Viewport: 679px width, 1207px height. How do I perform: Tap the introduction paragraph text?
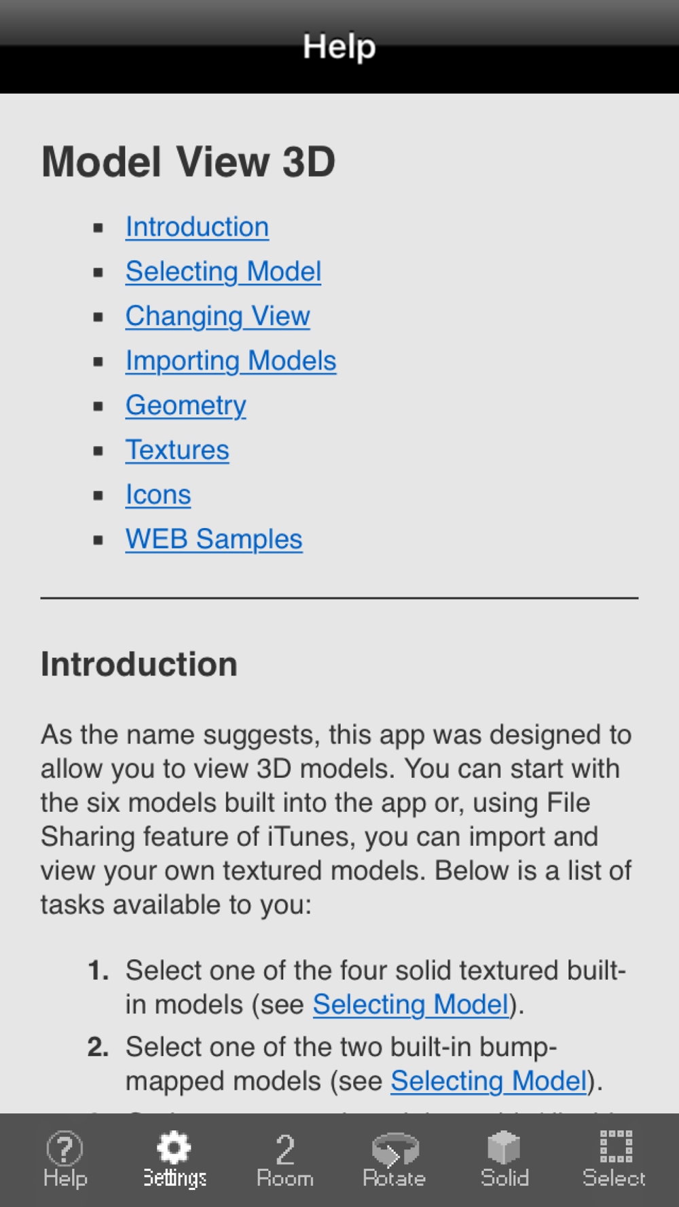pos(337,819)
